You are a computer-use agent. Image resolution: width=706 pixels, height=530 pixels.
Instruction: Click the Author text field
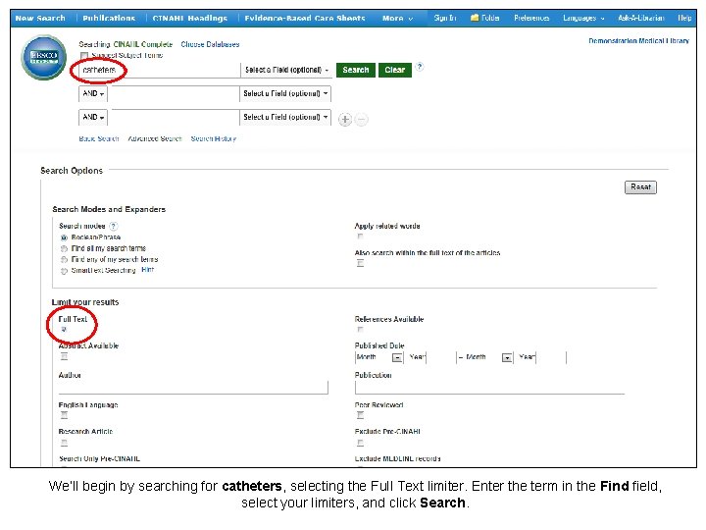[193, 388]
